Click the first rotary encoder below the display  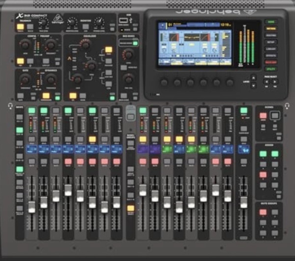(164, 82)
